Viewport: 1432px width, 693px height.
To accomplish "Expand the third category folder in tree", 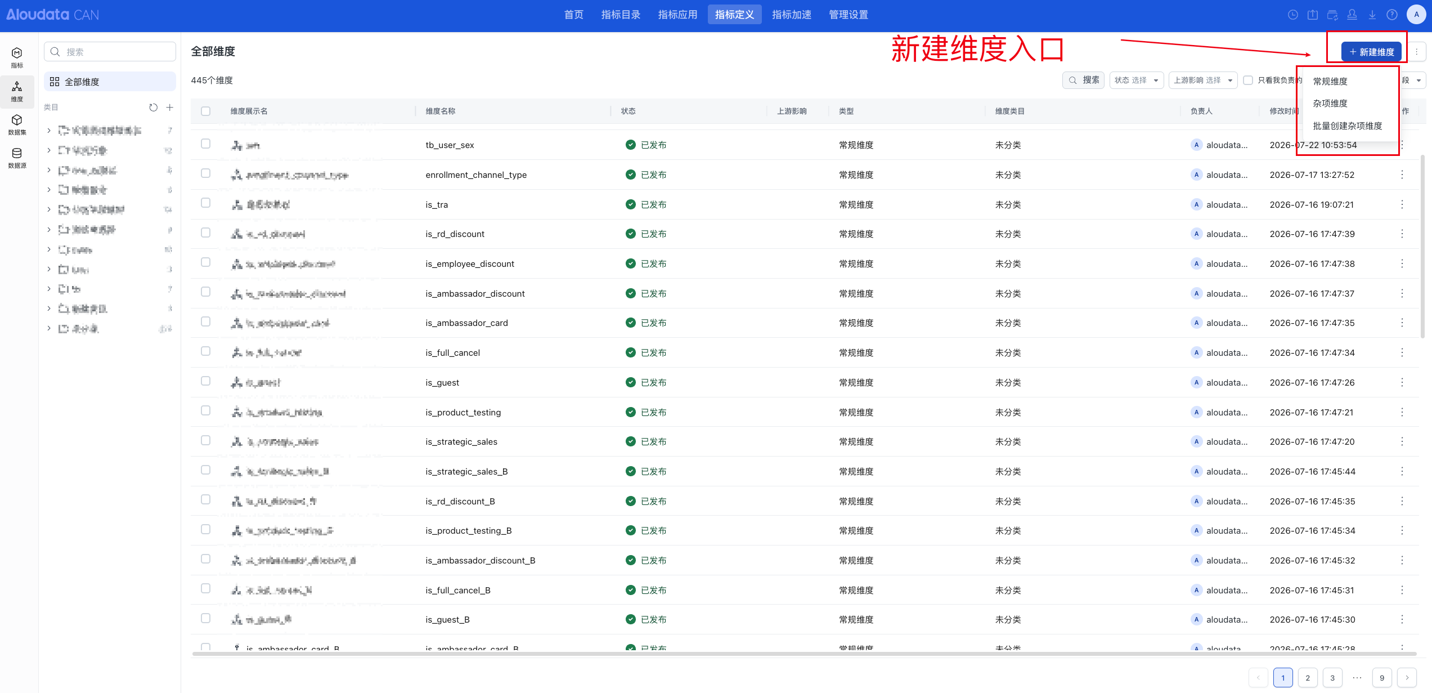I will (49, 170).
